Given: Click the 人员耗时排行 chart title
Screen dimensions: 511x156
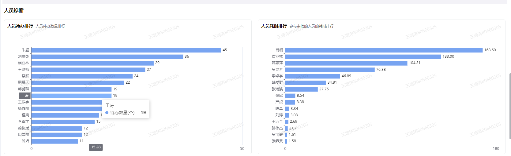Looking at the screenshot, I should point(274,26).
